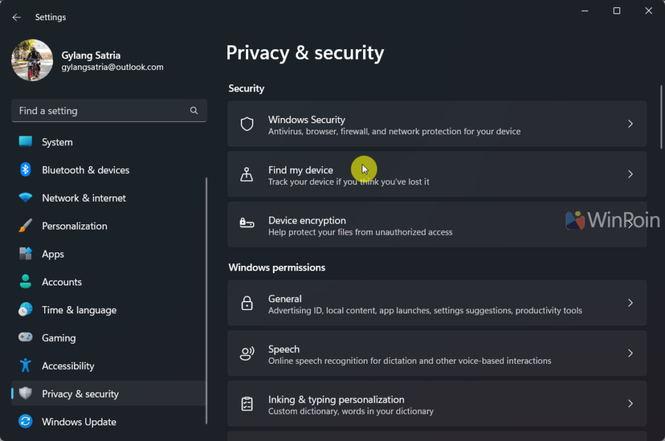This screenshot has width=665, height=441.
Task: Open Find my device title text
Action: click(301, 171)
